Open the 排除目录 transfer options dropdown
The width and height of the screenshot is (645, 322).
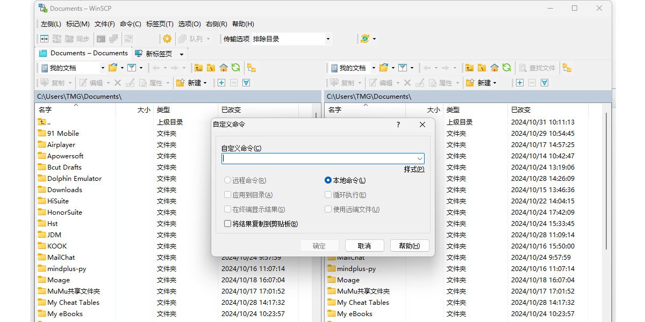328,39
